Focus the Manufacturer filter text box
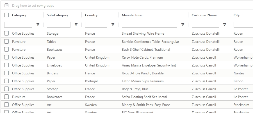The width and height of the screenshot is (253, 113). 149,25
